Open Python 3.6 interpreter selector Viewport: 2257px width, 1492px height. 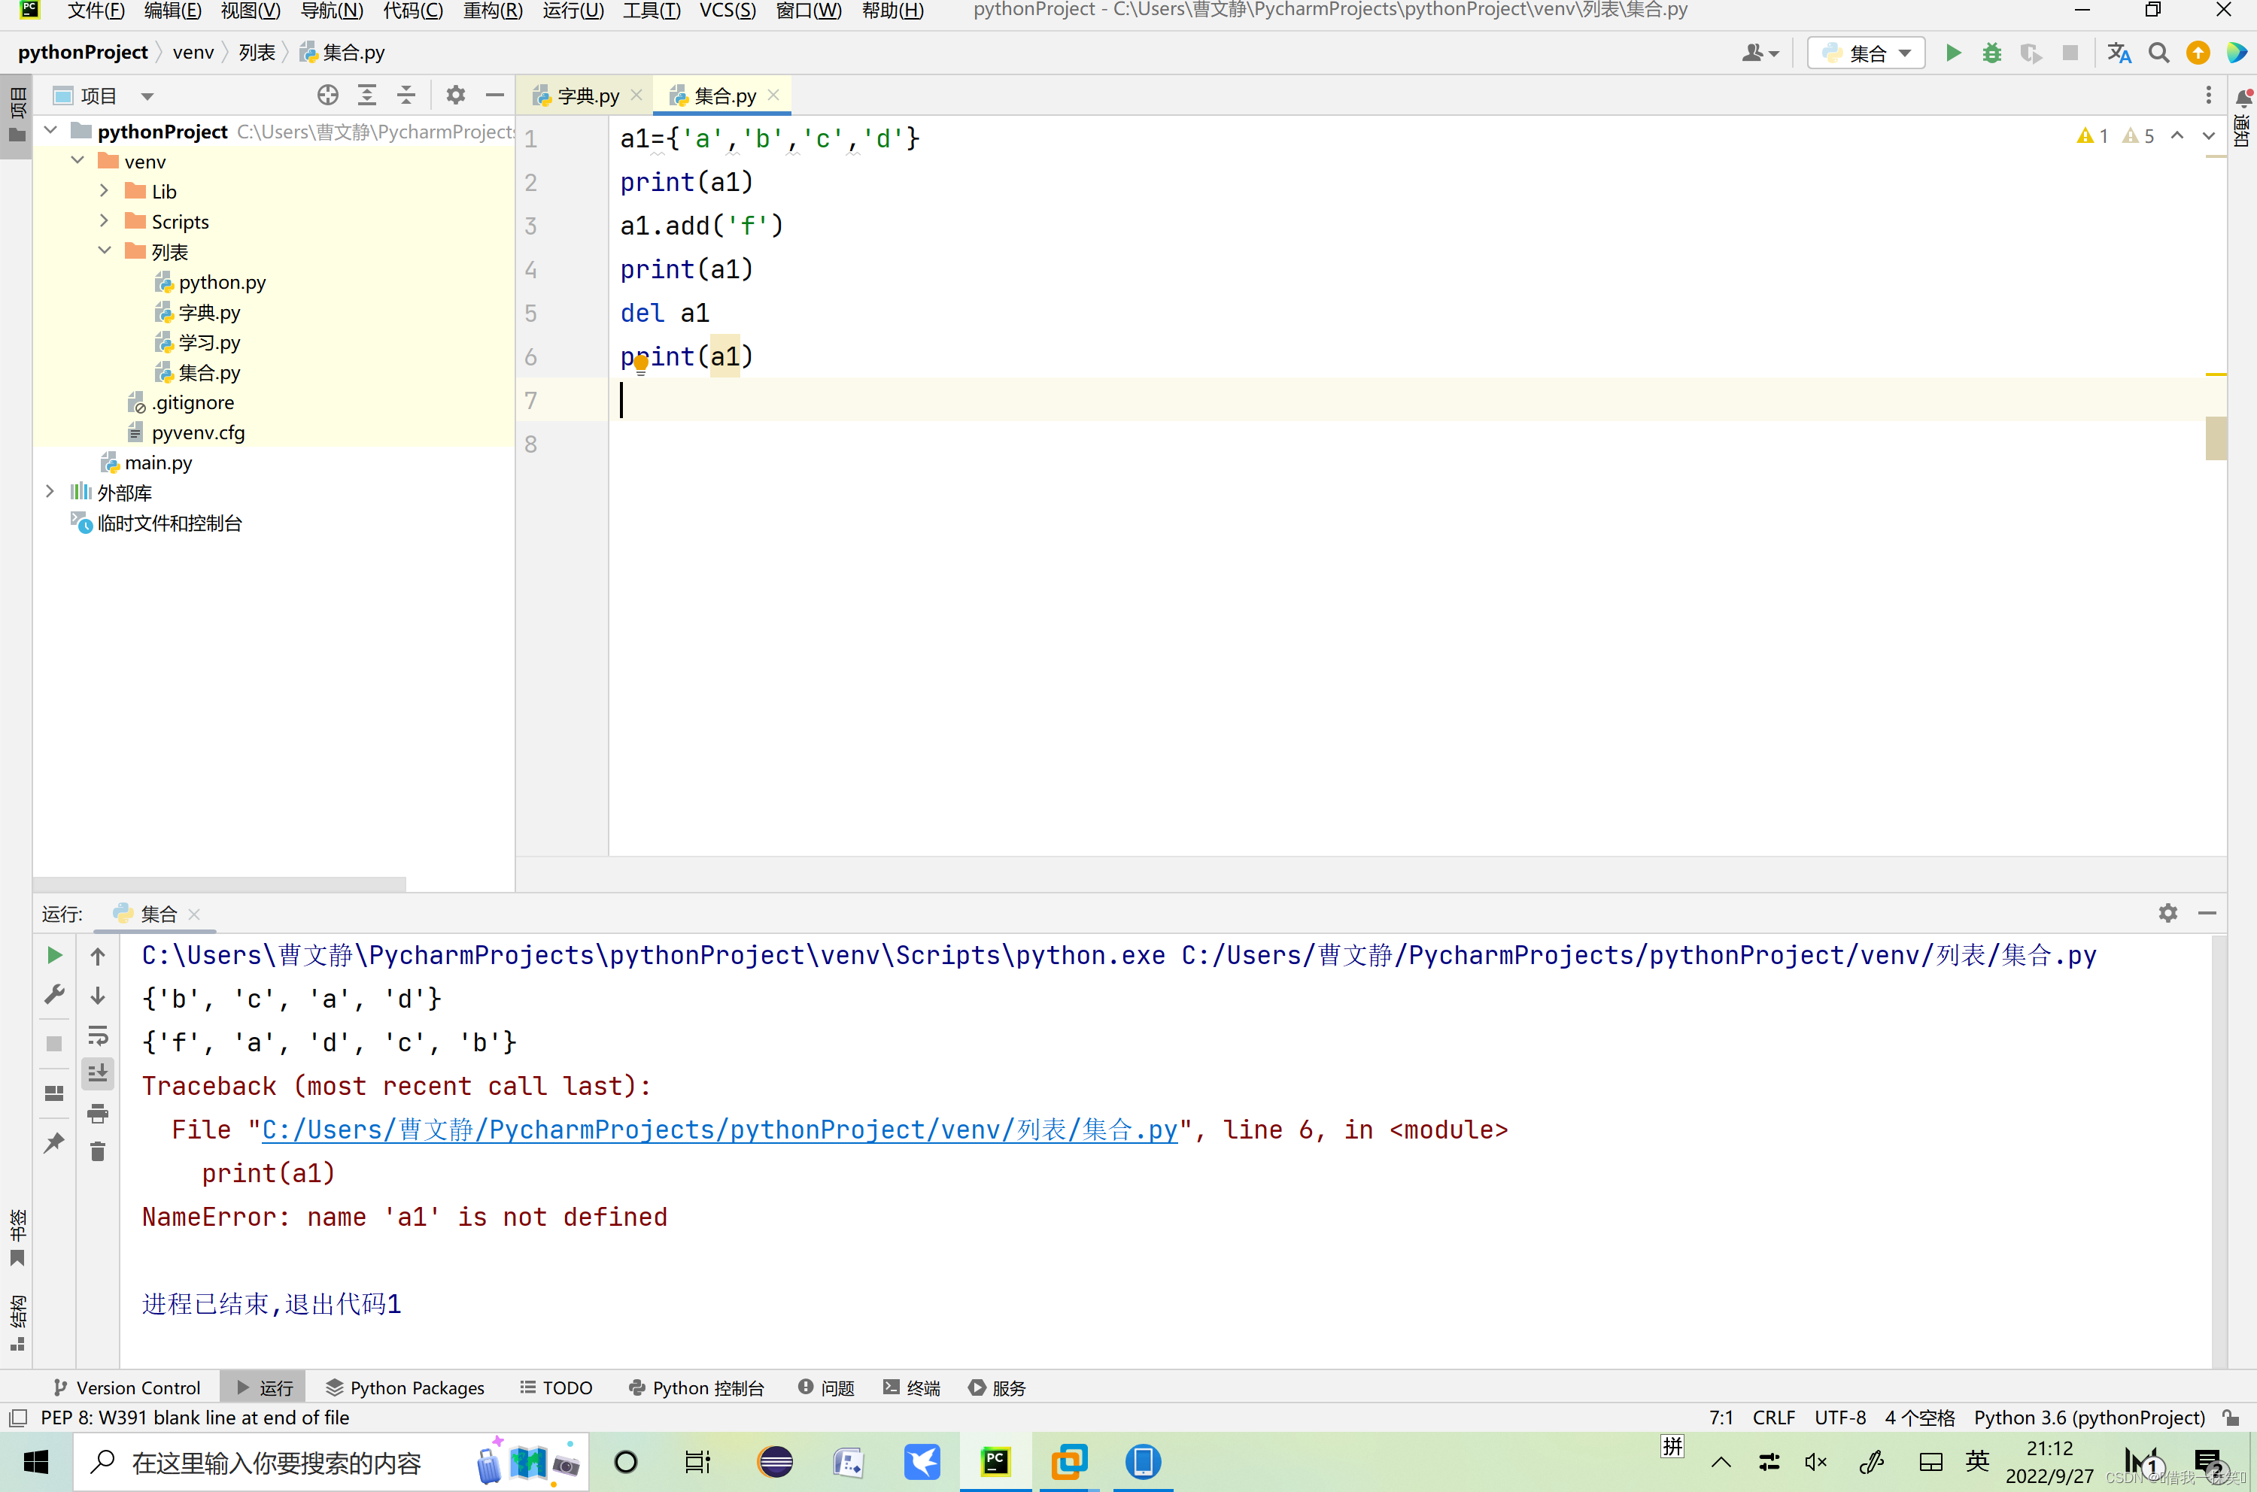2088,1418
